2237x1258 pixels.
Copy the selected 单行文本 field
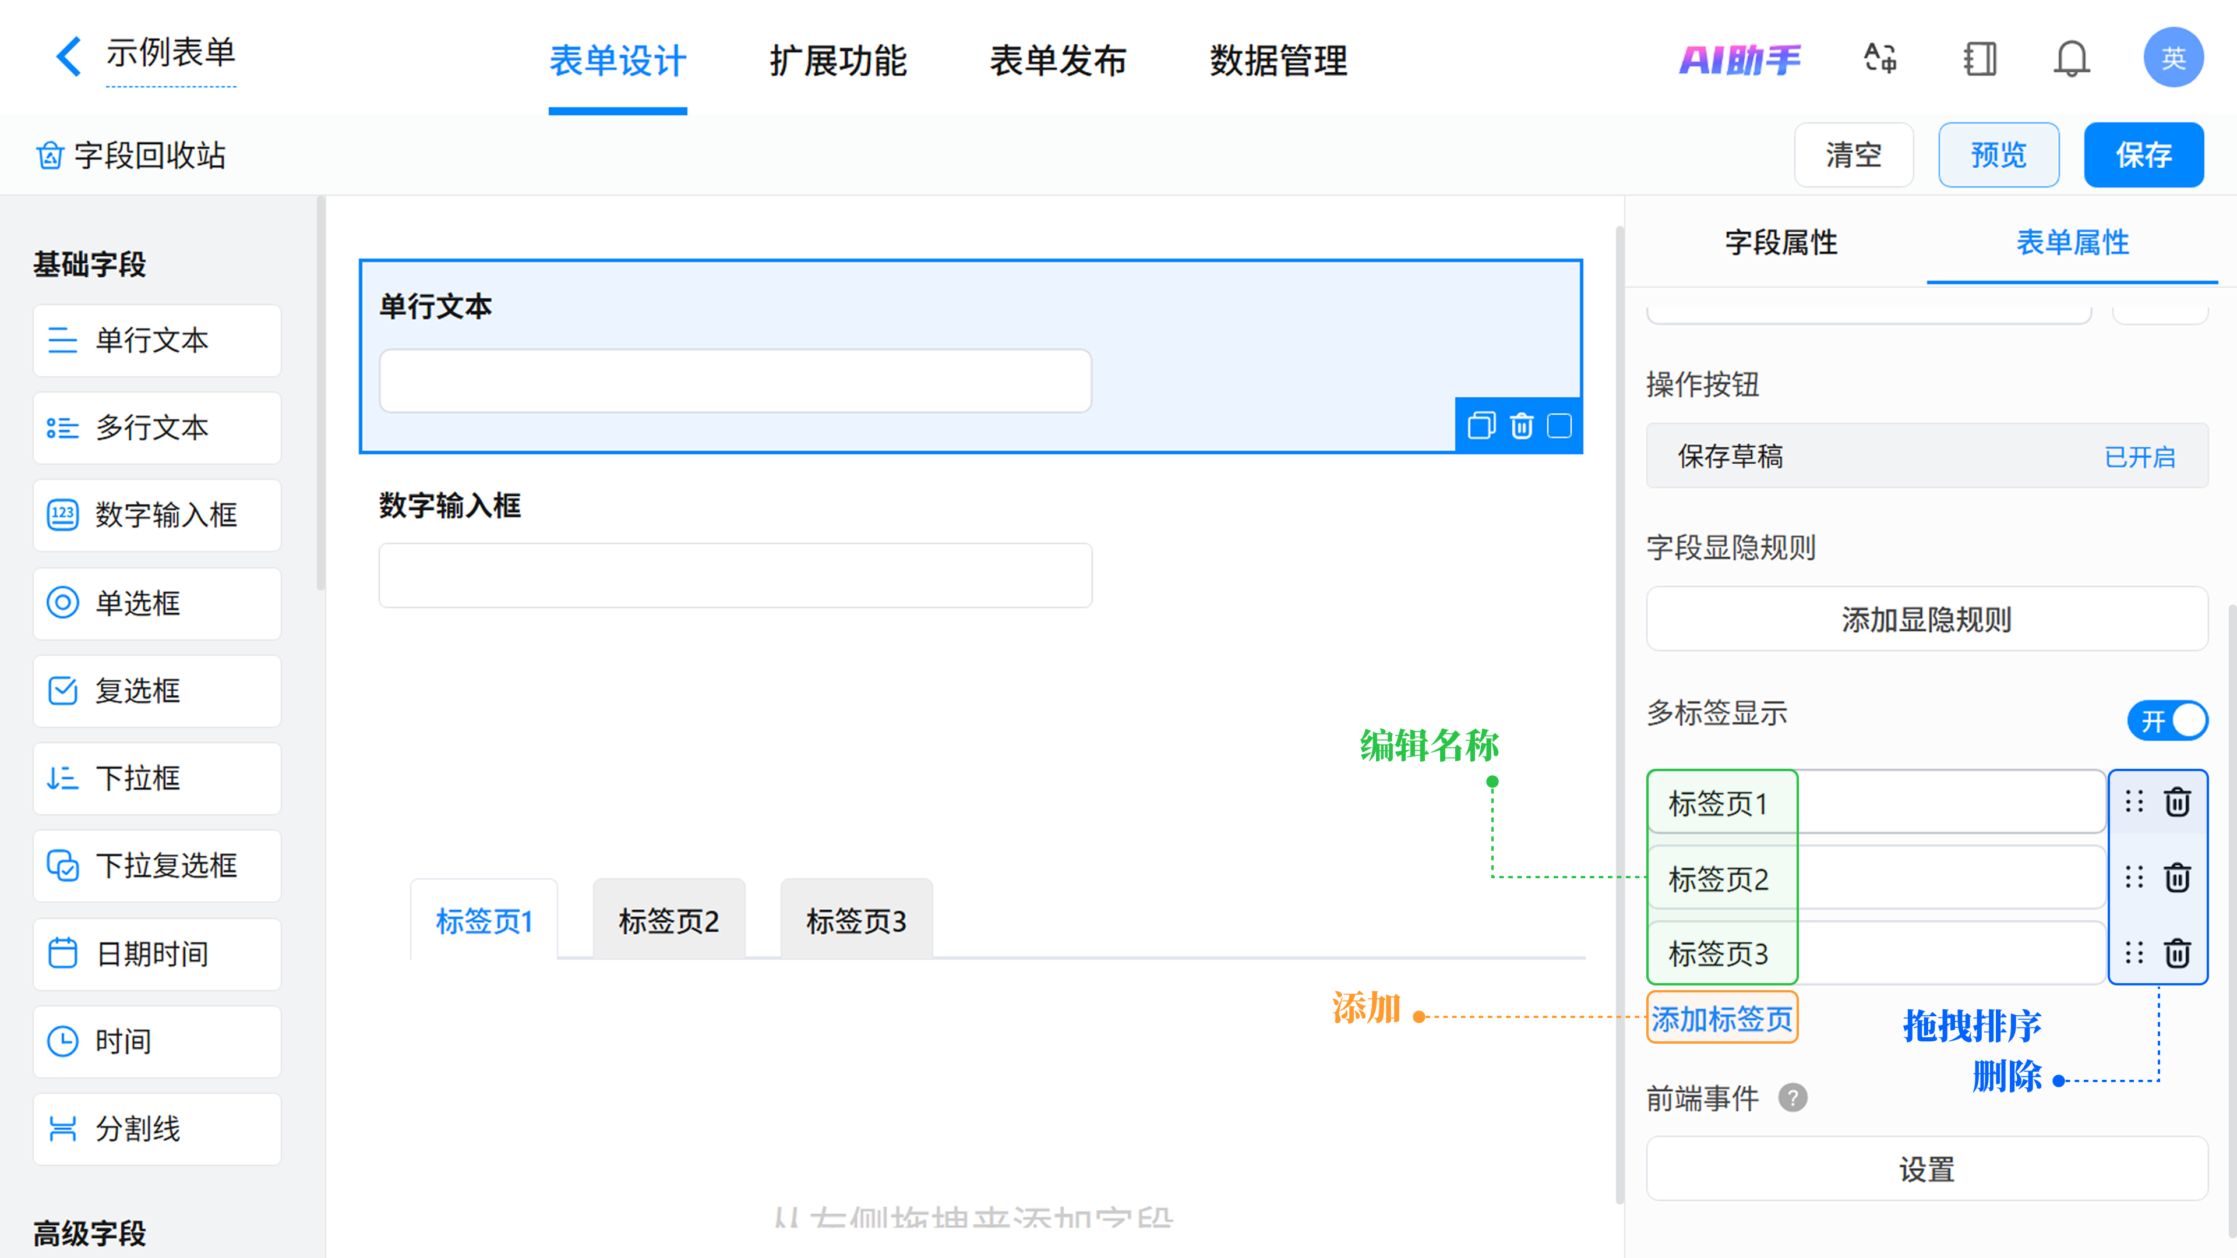(x=1481, y=425)
